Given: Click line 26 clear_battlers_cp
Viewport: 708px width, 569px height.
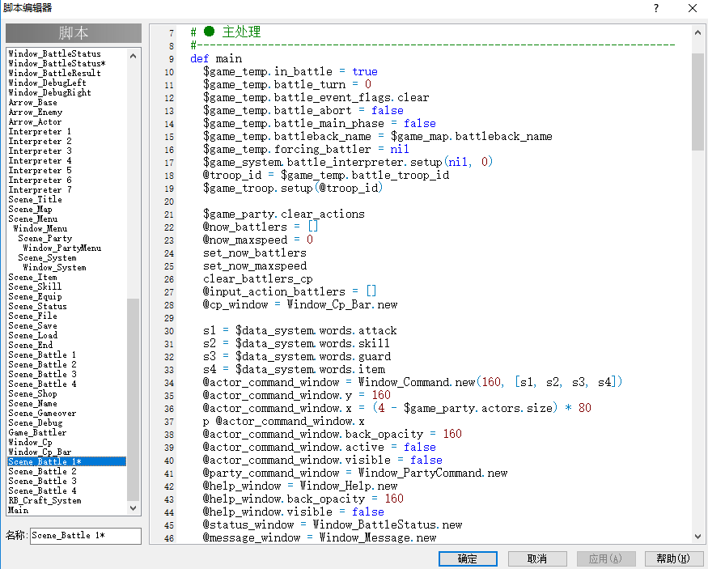Looking at the screenshot, I should point(258,279).
